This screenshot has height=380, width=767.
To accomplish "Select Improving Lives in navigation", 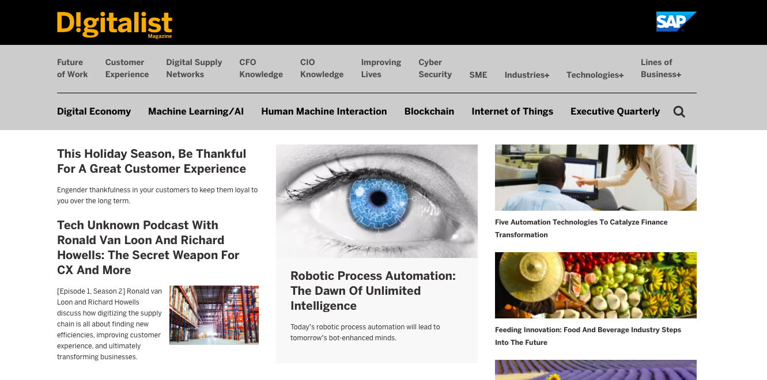I will [x=381, y=69].
